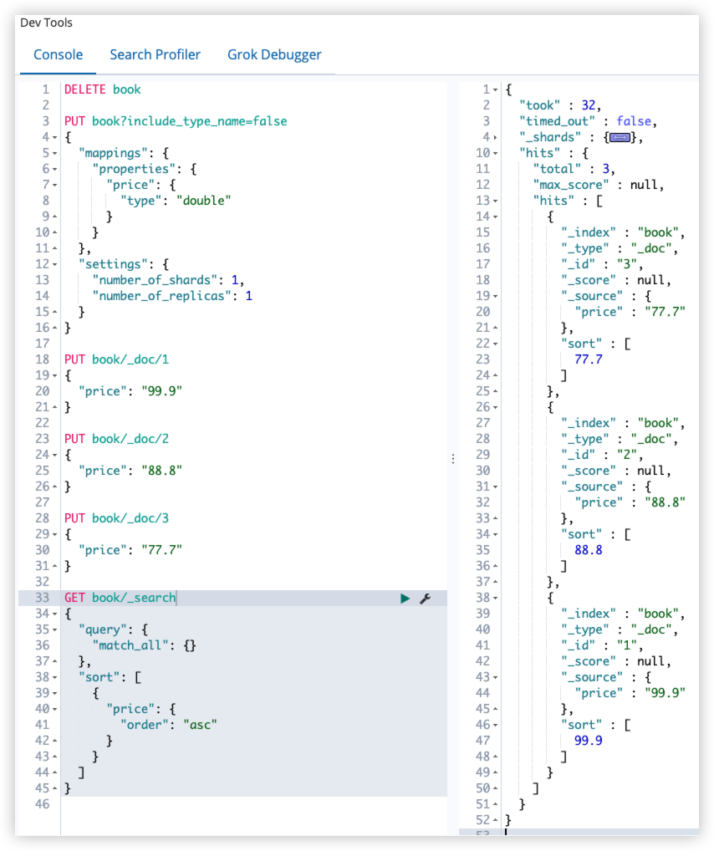Image resolution: width=714 pixels, height=851 pixels.
Task: Collapse the second hit at response line 26
Action: pyautogui.click(x=495, y=408)
